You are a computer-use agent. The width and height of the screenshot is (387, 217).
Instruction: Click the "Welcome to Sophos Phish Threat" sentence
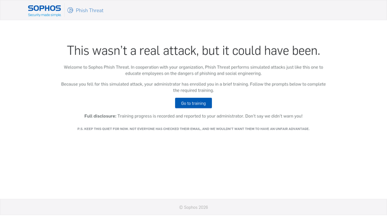pyautogui.click(x=97, y=67)
